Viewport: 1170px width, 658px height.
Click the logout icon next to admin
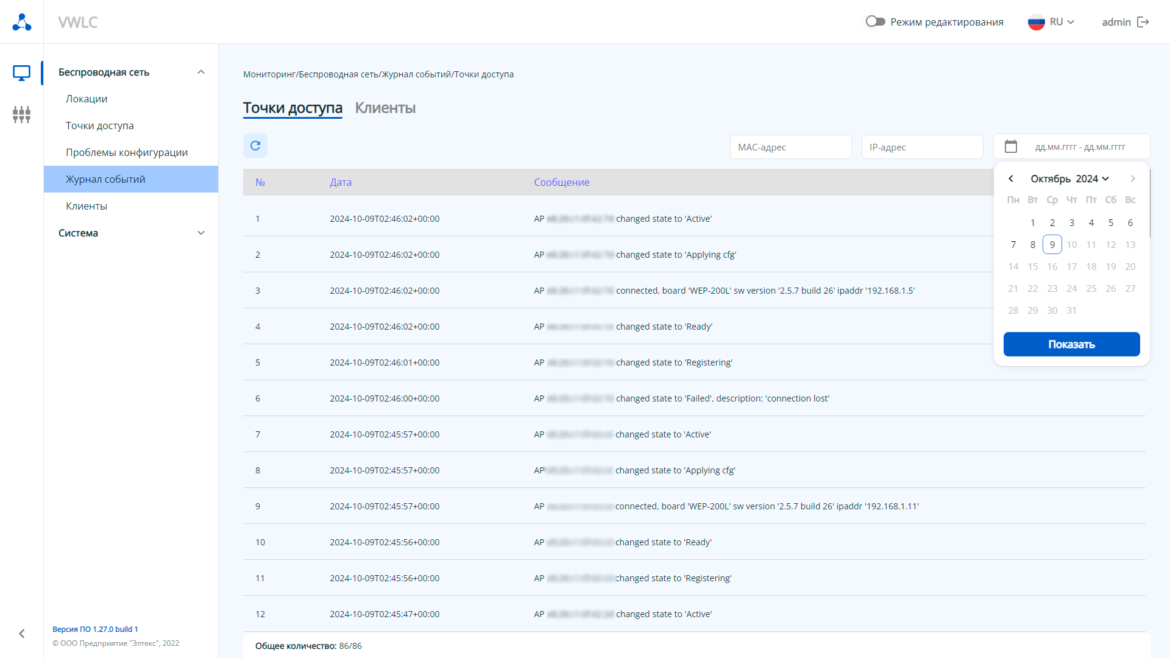(x=1143, y=22)
